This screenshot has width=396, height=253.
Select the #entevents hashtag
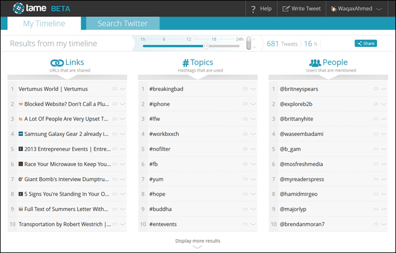[163, 224]
